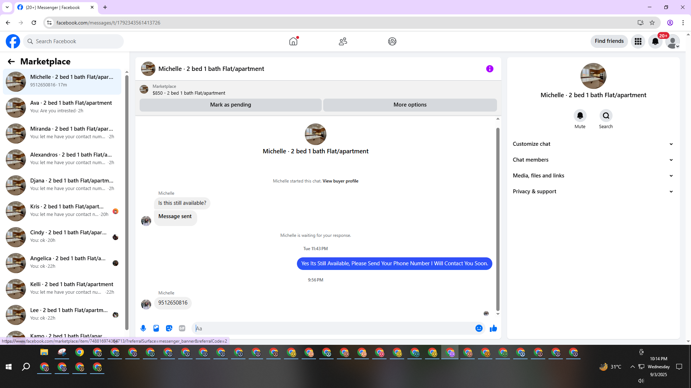Open File Explorer from the taskbar

[x=44, y=352]
